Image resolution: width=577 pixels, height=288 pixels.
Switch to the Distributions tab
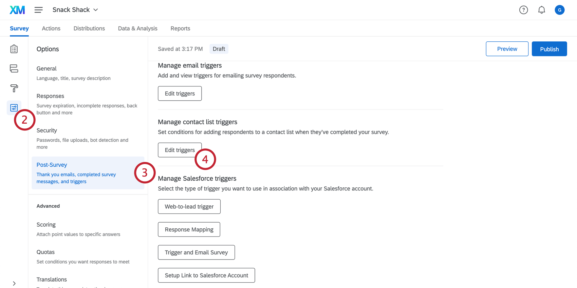[x=89, y=28]
